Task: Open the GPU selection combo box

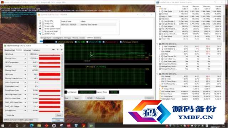Action: 21,120
